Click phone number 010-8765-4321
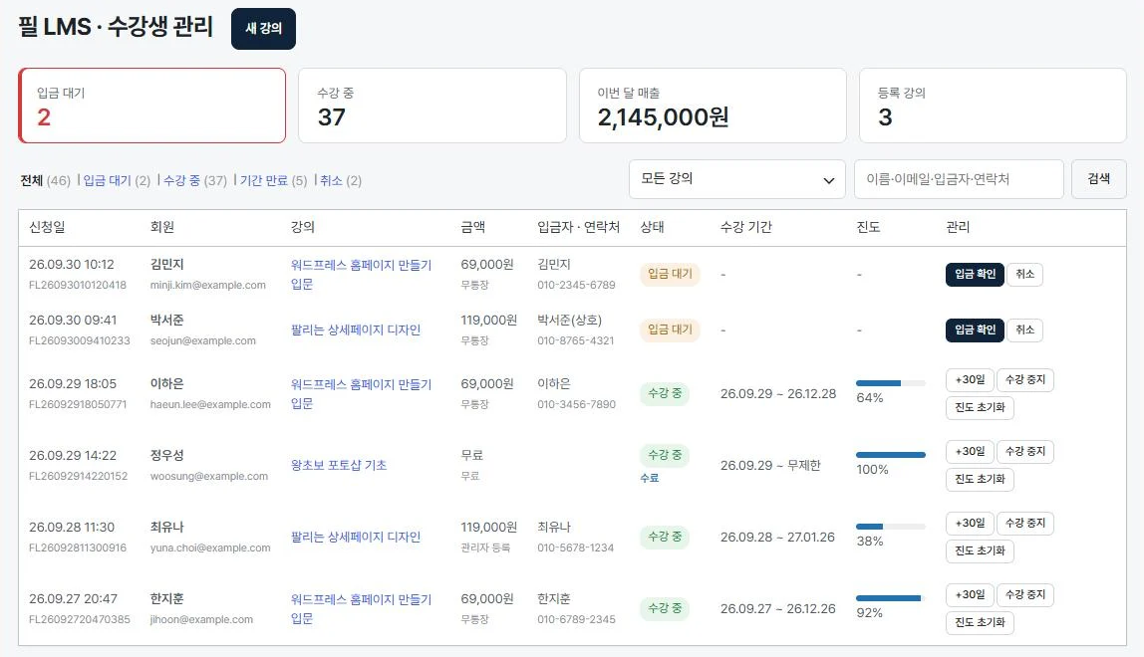Image resolution: width=1144 pixels, height=657 pixels. click(576, 340)
